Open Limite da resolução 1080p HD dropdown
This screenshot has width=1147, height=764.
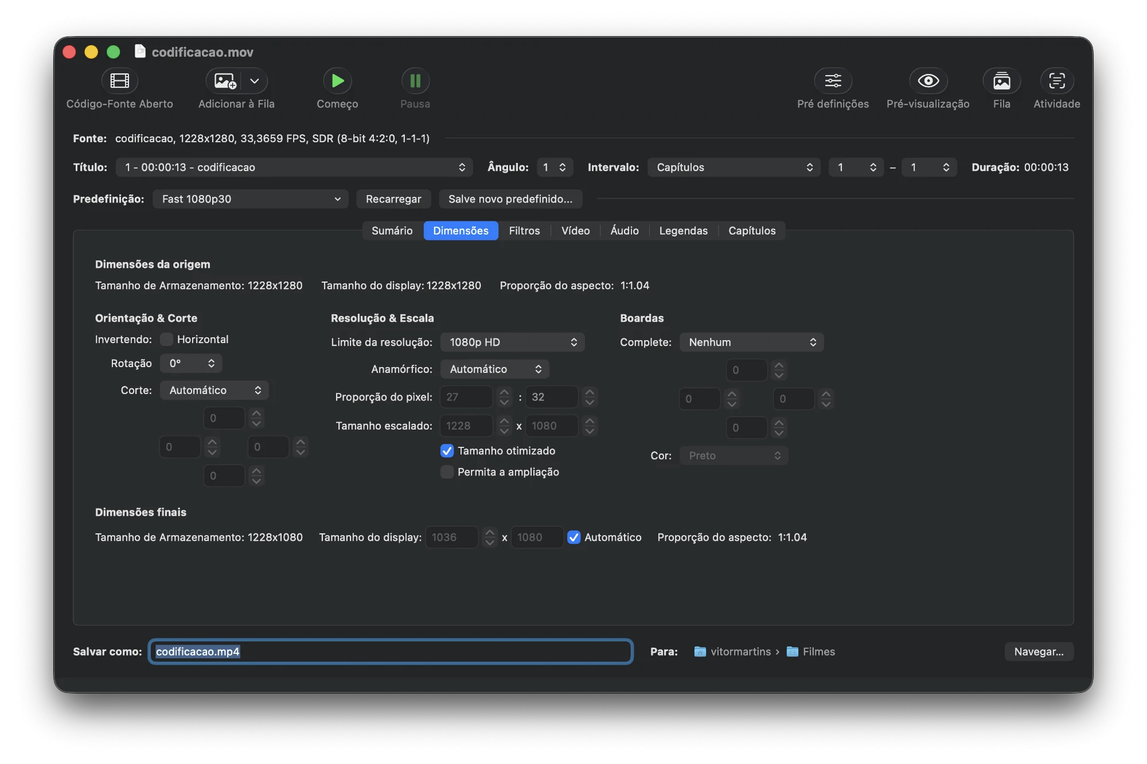point(513,342)
